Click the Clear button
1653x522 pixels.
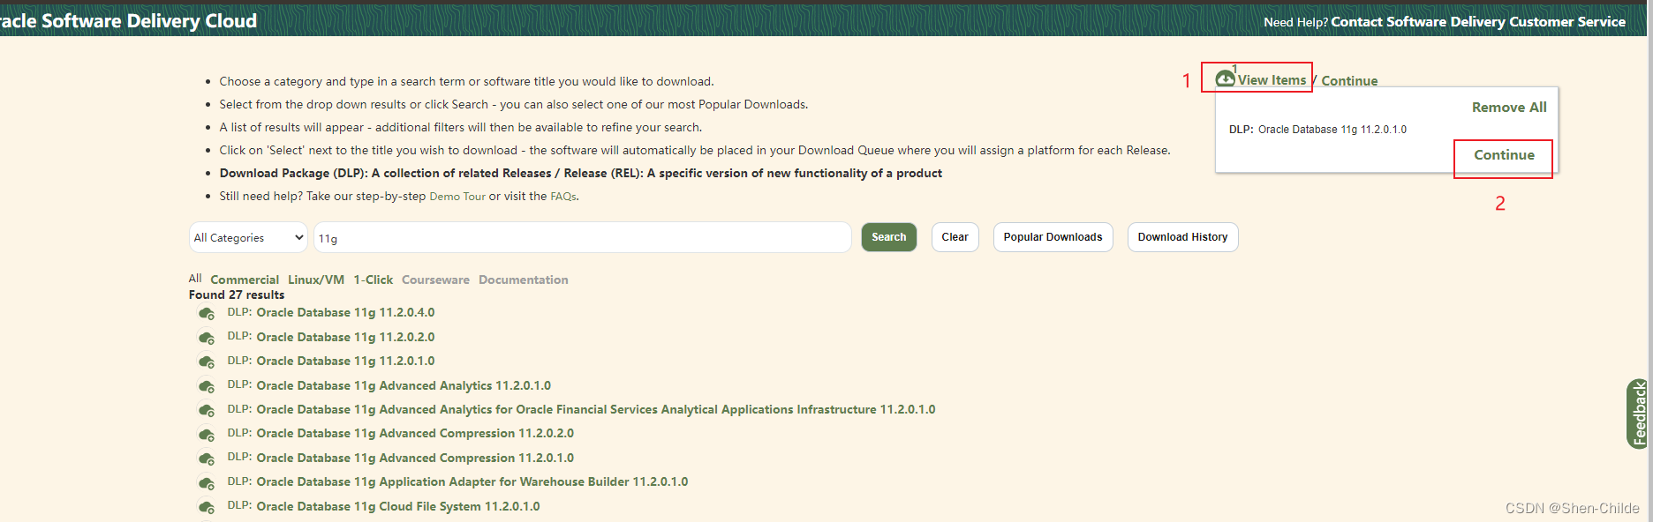coord(955,237)
